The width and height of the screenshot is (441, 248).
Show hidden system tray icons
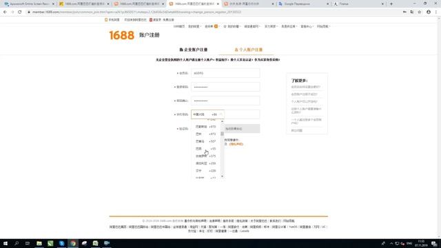coord(391,243)
